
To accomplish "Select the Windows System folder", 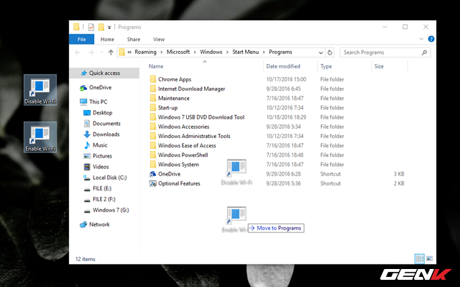I will coord(178,164).
